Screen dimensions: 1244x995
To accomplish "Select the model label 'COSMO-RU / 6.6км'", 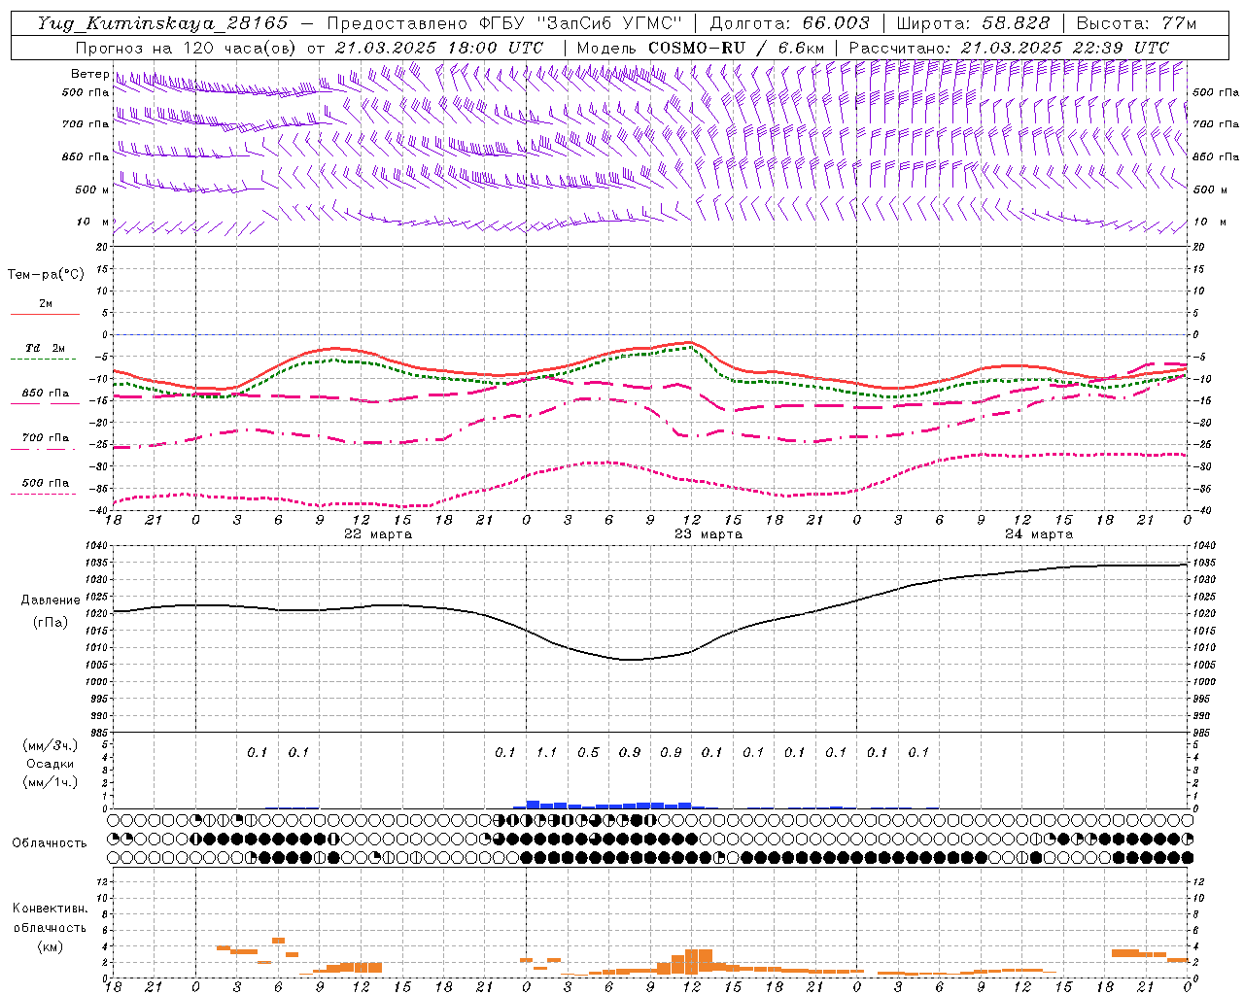I will [x=737, y=48].
